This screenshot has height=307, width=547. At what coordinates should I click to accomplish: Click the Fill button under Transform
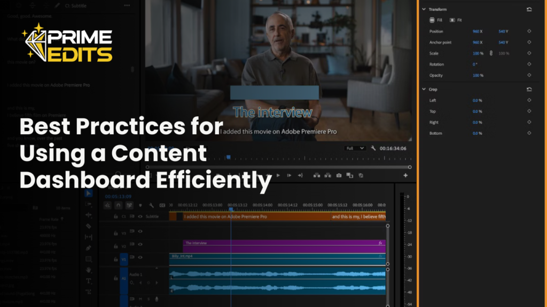(436, 20)
